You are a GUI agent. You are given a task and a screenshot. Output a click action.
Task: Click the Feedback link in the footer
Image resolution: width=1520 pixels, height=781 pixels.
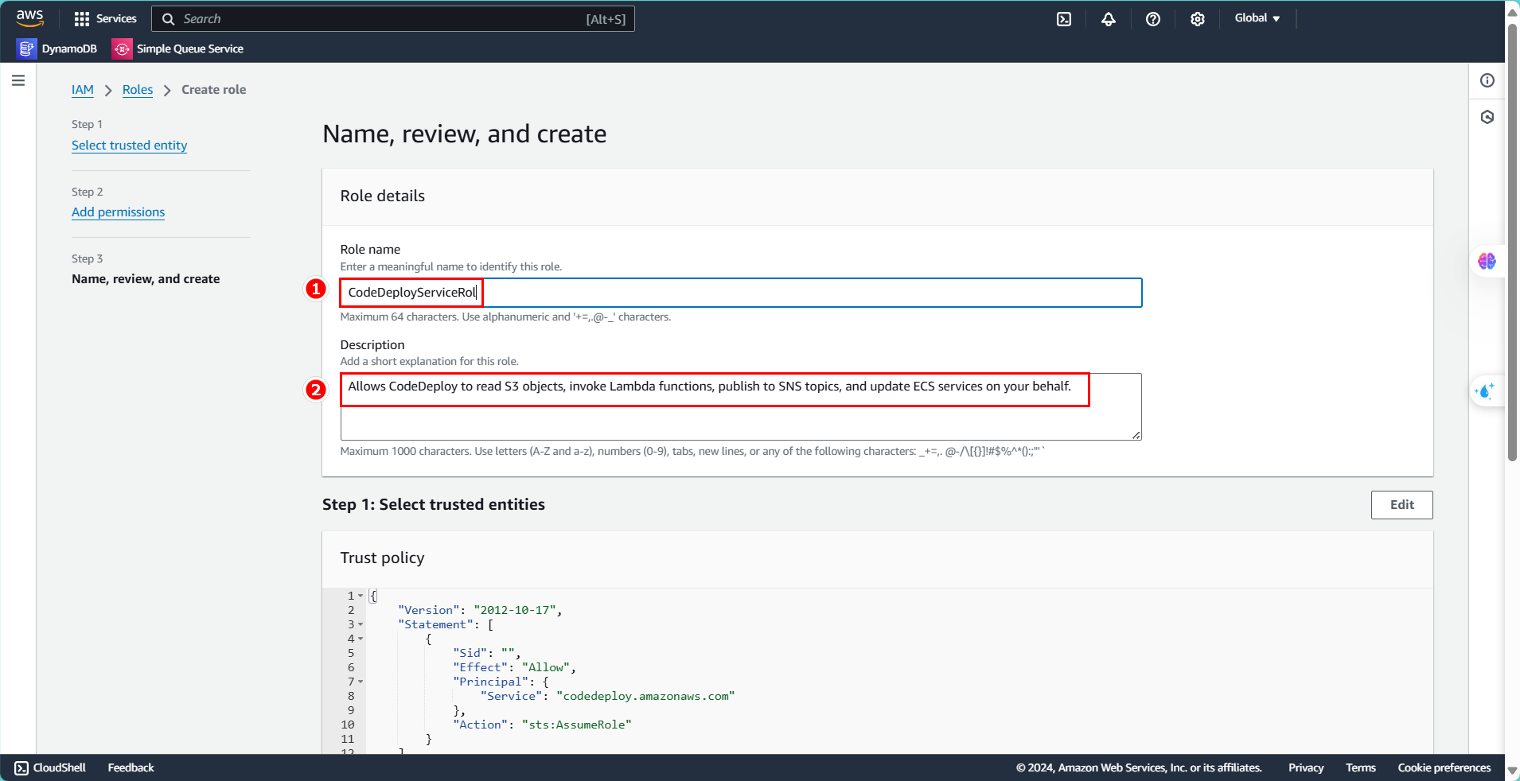[x=131, y=768]
